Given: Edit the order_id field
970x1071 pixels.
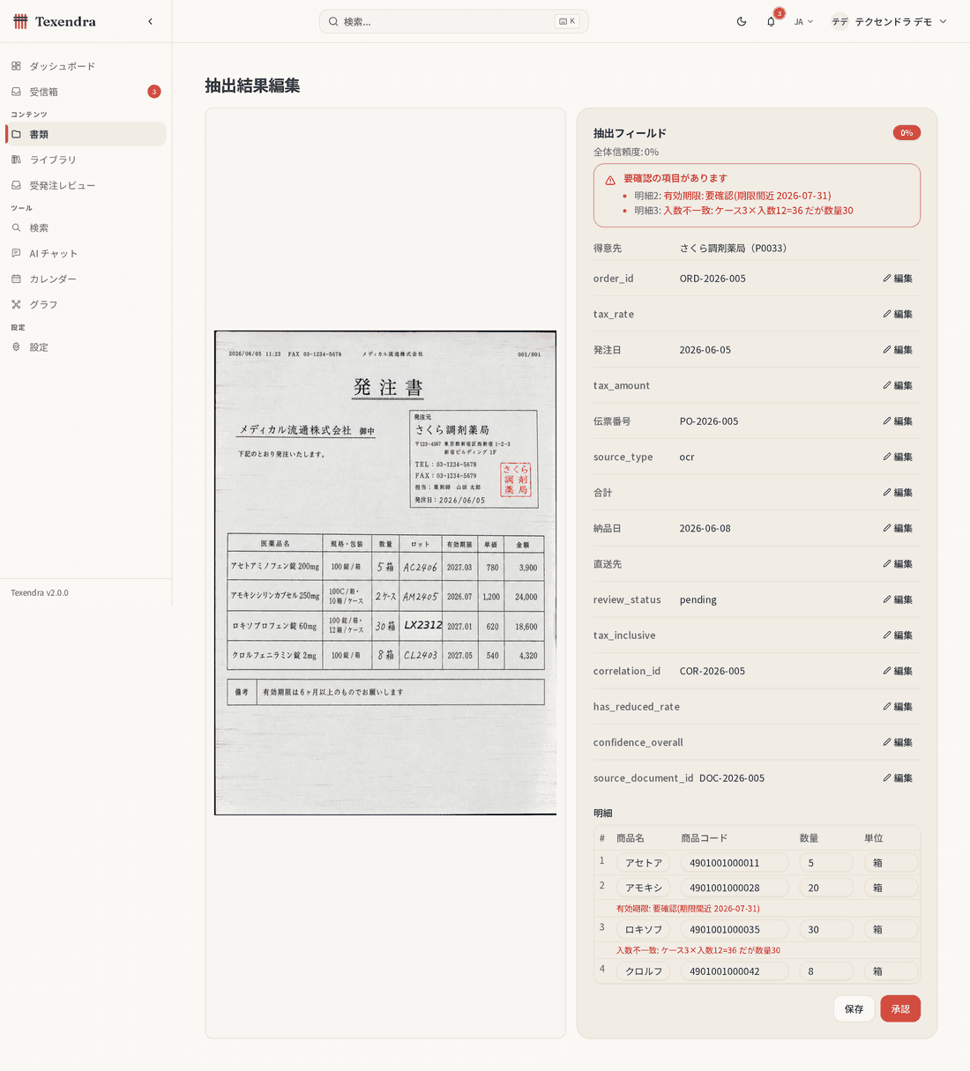Looking at the screenshot, I should pyautogui.click(x=898, y=279).
